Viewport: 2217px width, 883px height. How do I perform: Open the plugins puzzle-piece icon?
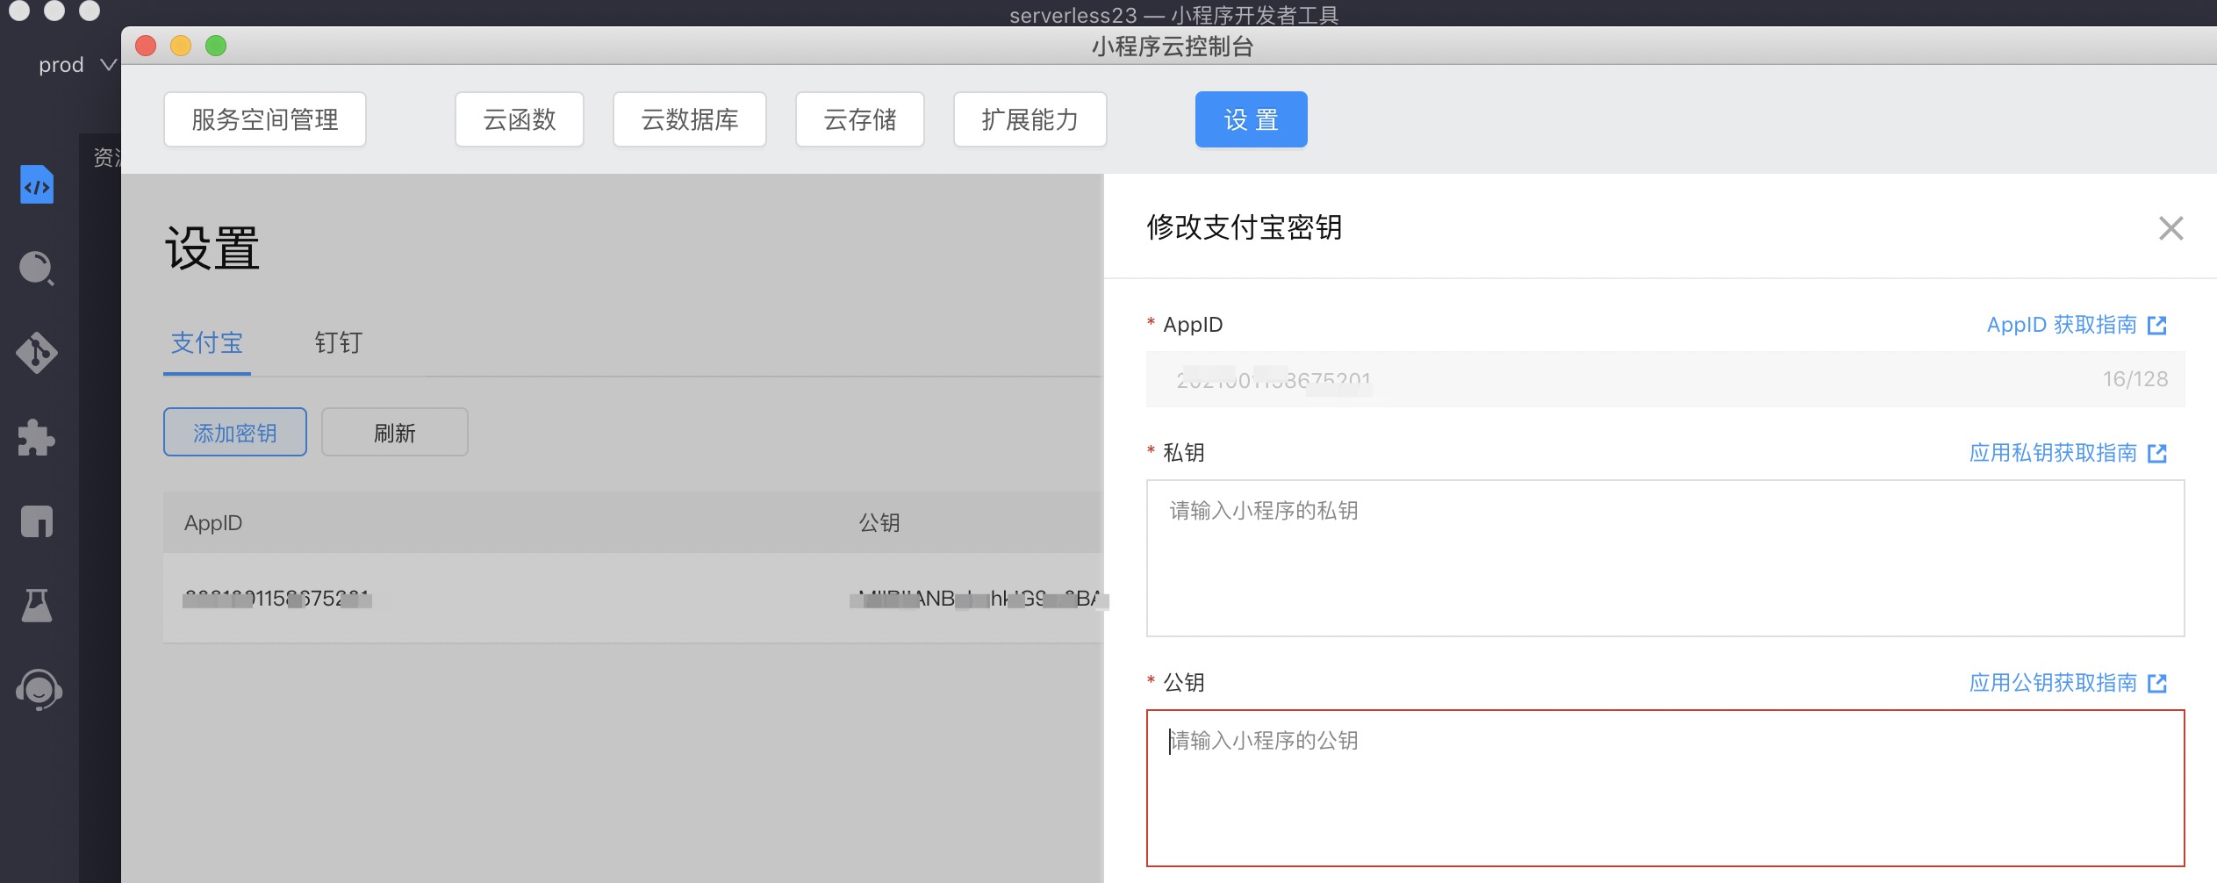[x=37, y=437]
